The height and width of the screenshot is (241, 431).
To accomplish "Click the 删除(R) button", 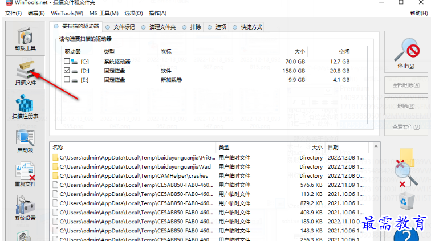I will [x=406, y=106].
